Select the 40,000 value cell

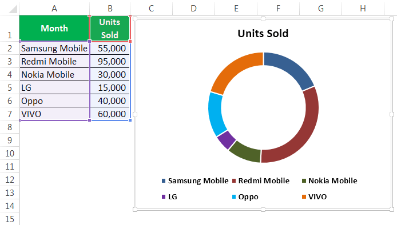pyautogui.click(x=110, y=101)
